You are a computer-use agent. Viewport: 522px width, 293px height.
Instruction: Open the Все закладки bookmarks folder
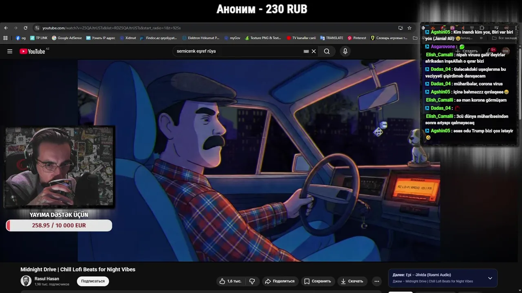point(504,38)
